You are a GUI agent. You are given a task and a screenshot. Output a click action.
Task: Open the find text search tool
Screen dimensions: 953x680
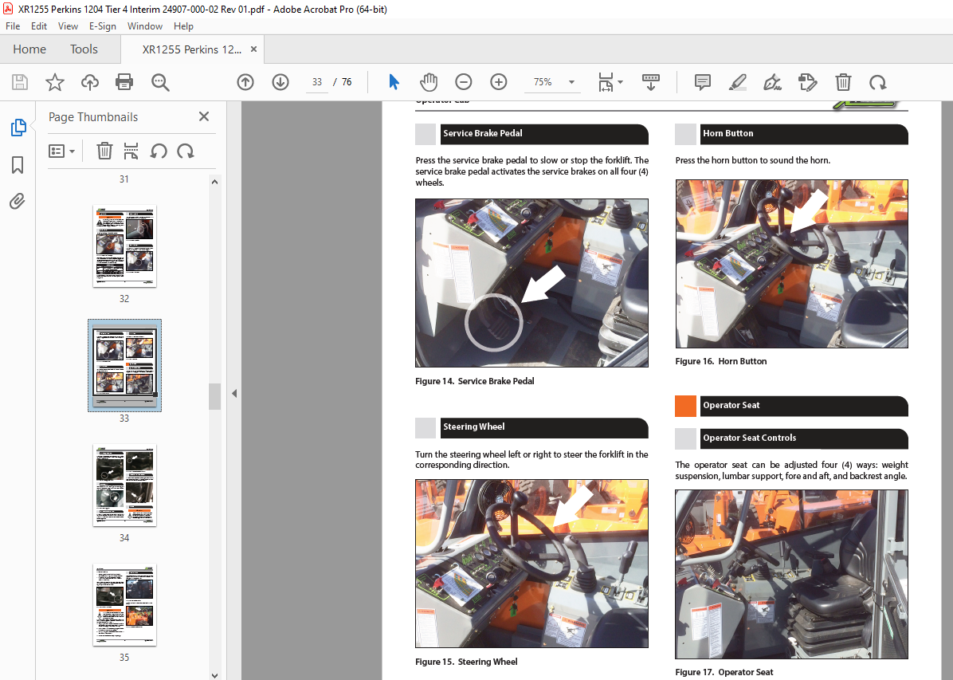point(160,82)
